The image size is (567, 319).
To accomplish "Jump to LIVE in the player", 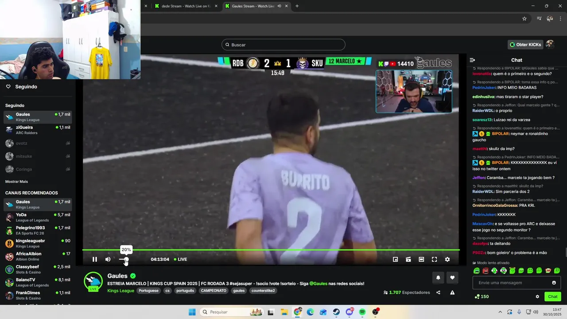I will 180,259.
